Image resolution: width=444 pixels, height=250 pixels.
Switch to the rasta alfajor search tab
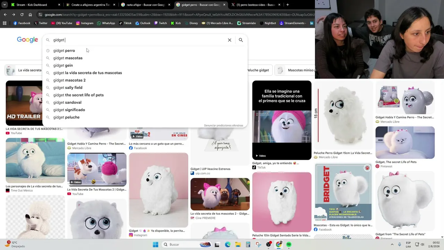pyautogui.click(x=145, y=5)
